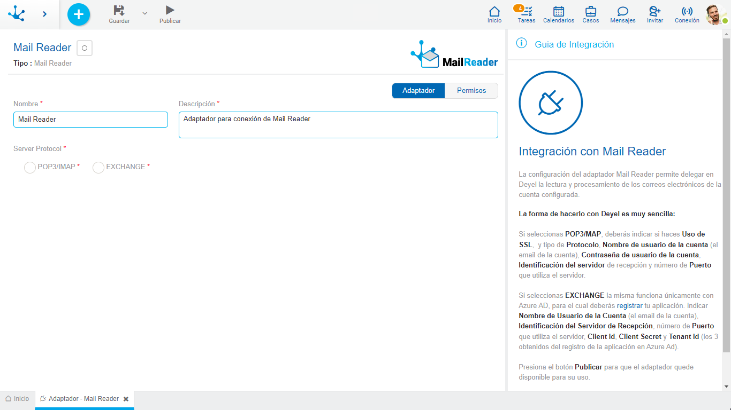Click the Tipo : Mail Reader label
This screenshot has height=410, width=731.
(43, 63)
